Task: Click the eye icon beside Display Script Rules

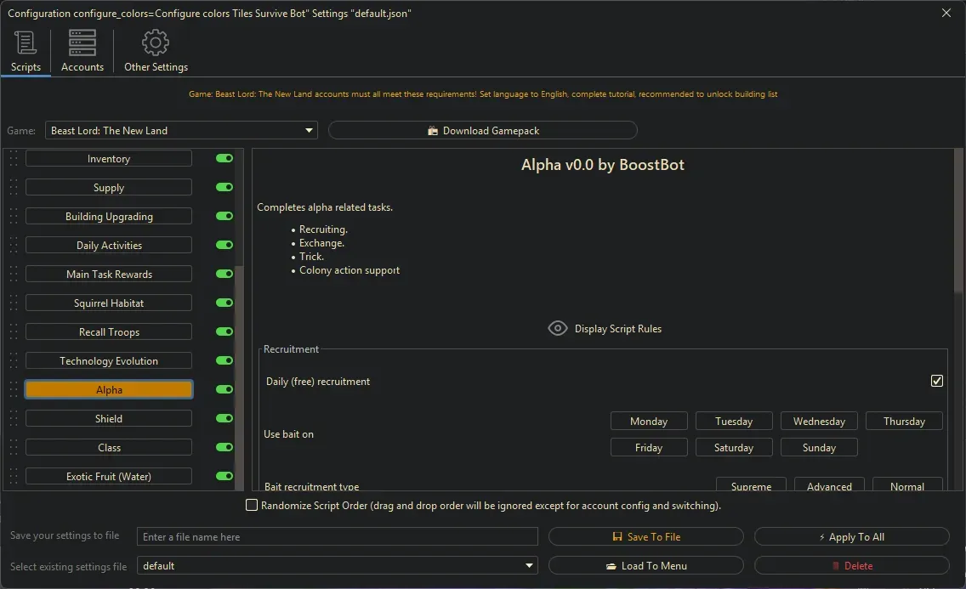Action: (x=558, y=328)
